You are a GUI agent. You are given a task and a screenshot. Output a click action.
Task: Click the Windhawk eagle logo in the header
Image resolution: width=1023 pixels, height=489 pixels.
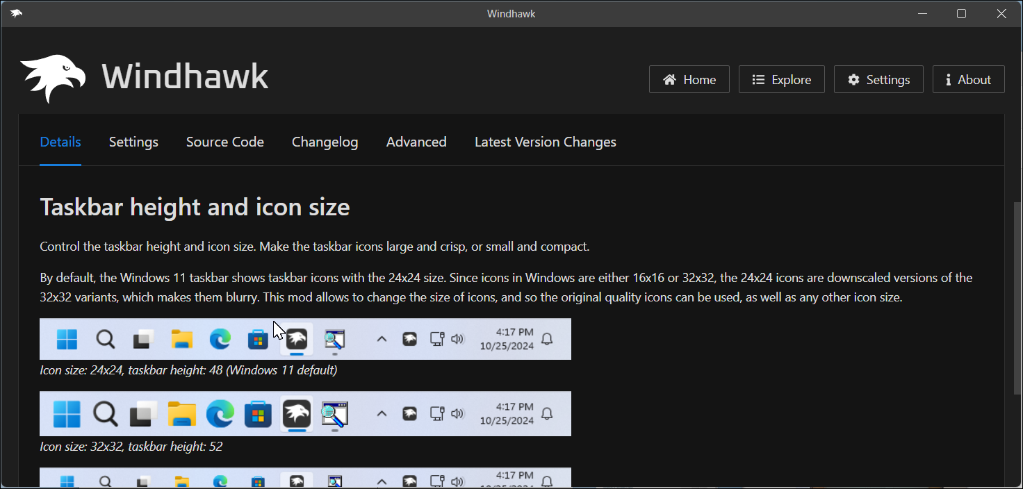tap(52, 76)
